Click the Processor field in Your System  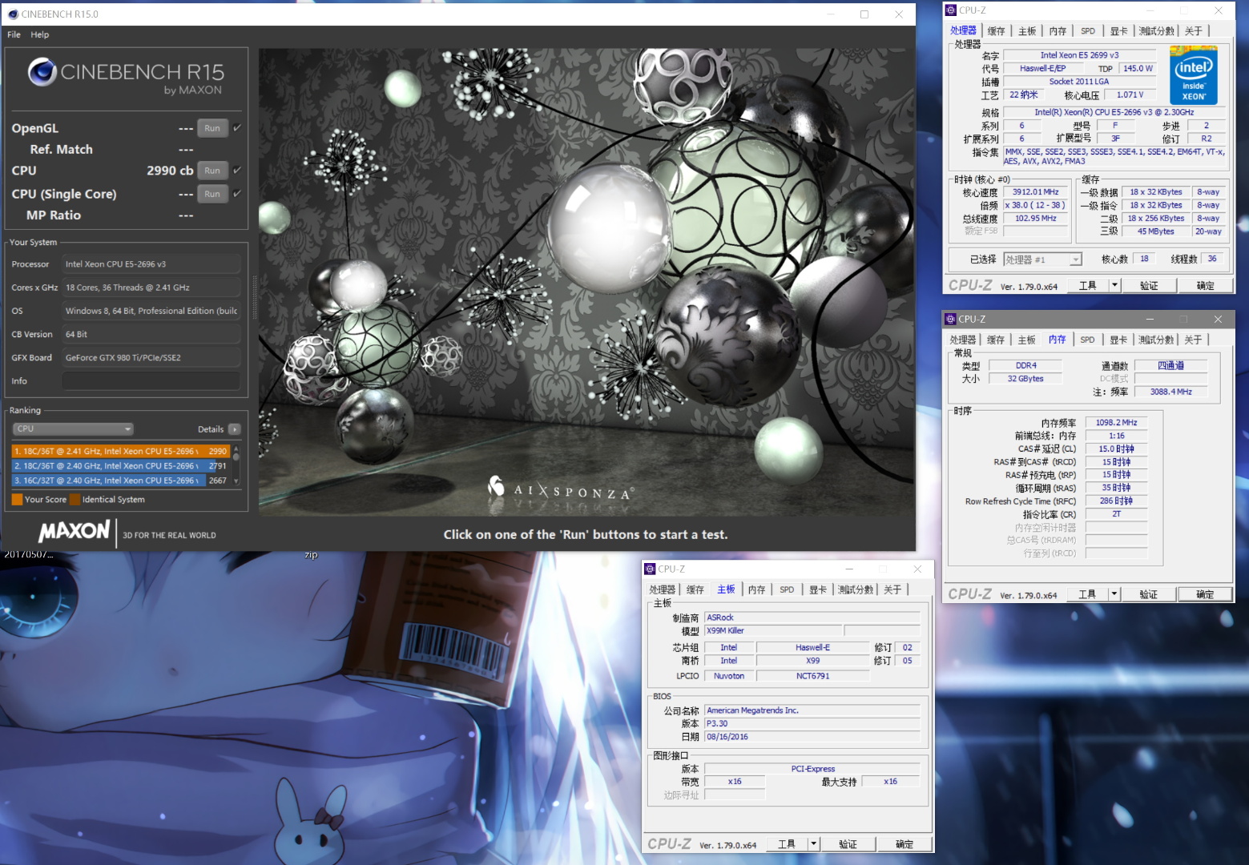[x=151, y=264]
